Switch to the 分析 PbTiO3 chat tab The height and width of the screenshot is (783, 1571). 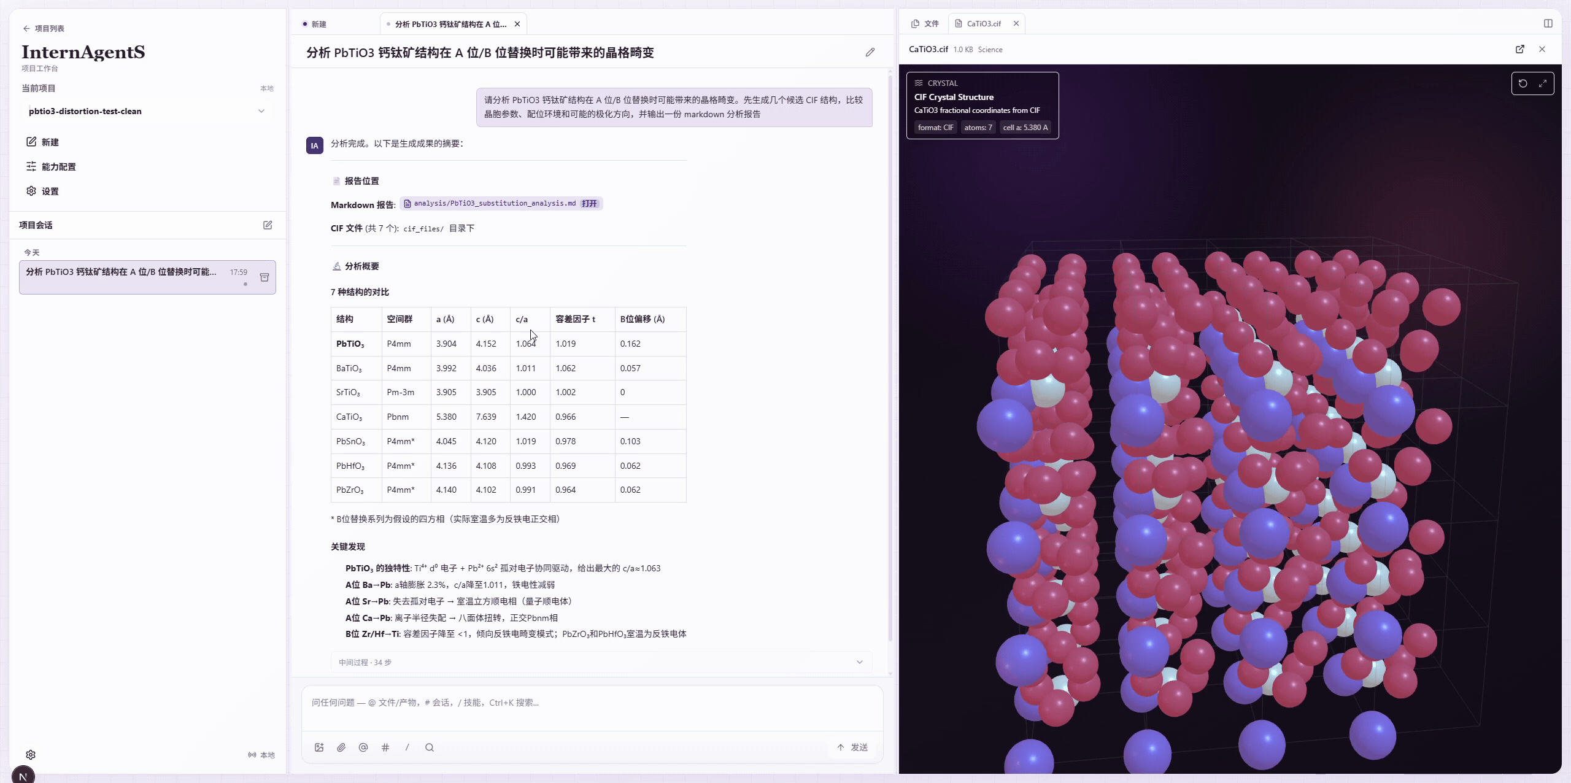(451, 24)
